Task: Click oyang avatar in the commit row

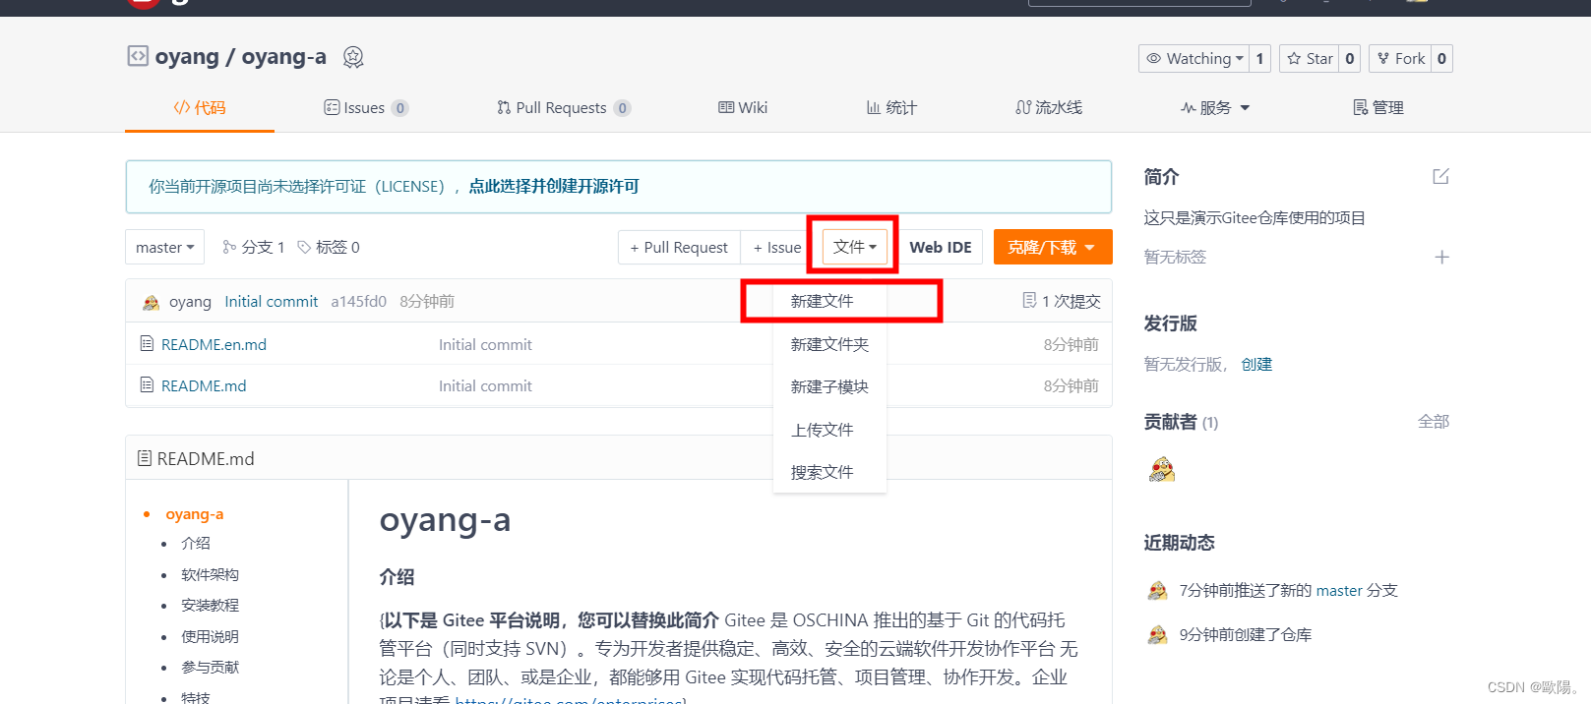Action: pyautogui.click(x=151, y=302)
